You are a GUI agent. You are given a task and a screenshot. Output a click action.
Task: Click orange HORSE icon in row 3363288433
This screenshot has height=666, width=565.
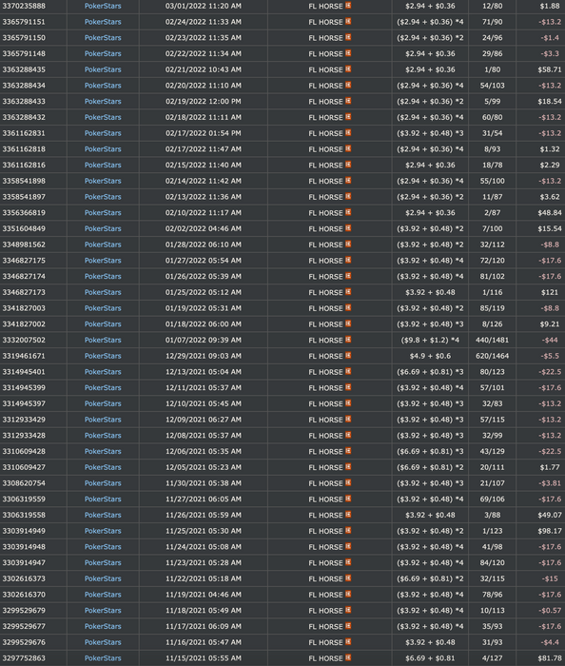348,101
